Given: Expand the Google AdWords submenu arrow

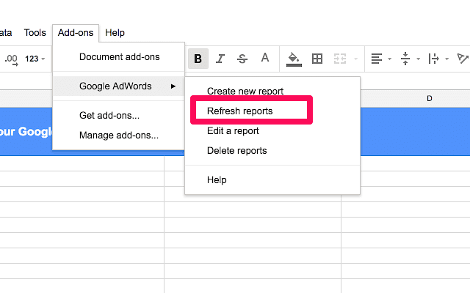Looking at the screenshot, I should click(x=173, y=86).
